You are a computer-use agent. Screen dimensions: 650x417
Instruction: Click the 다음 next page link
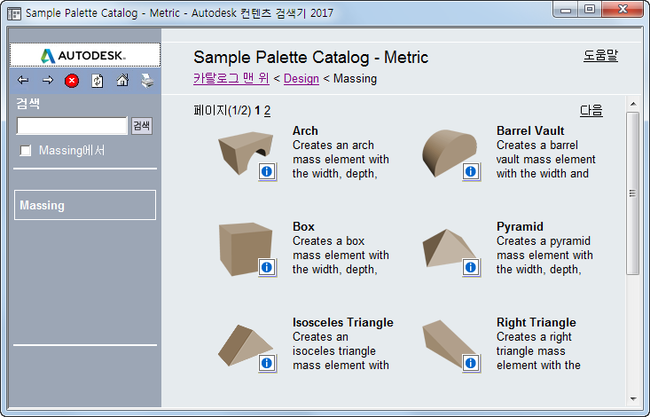(x=591, y=110)
